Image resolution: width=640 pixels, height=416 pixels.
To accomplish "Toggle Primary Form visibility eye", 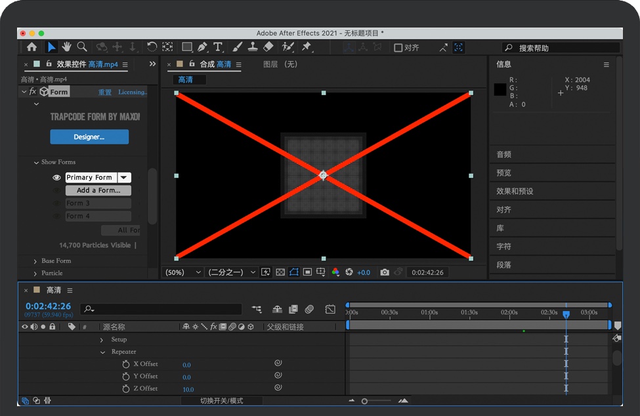I will coord(56,178).
